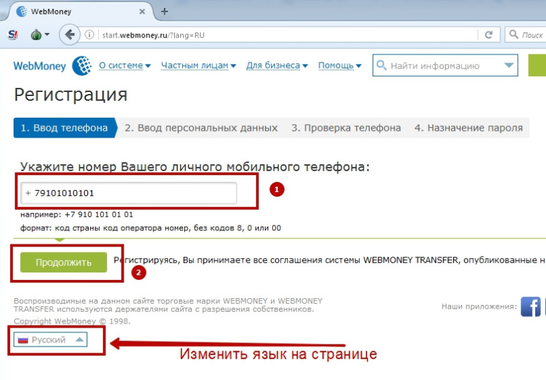Expand the site search dropdown arrow
The height and width of the screenshot is (380, 546).
tap(508, 65)
